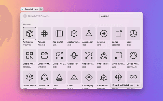The height and width of the screenshot is (101, 163).
Task: Select the Asterisk icon
Action: click(x=104, y=34)
